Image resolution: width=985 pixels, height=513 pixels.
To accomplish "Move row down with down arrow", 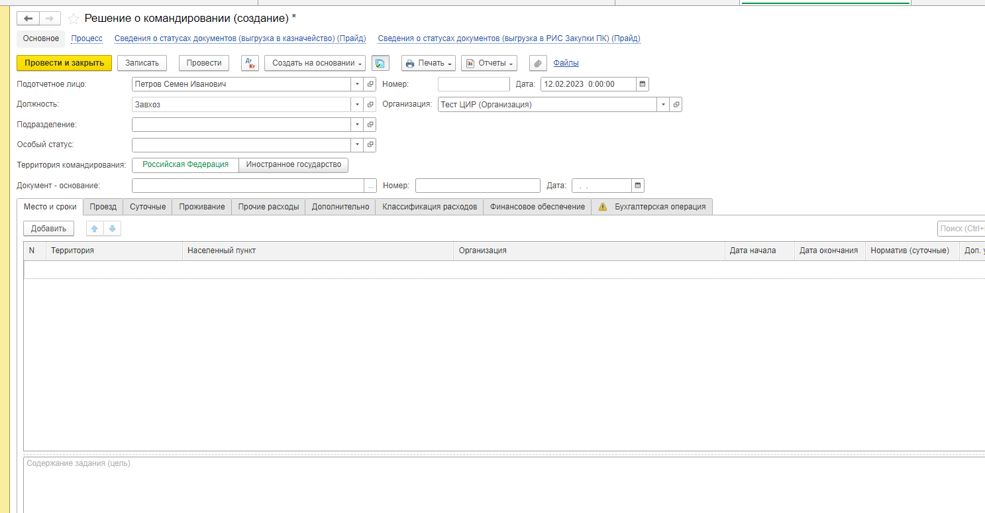I will (112, 229).
